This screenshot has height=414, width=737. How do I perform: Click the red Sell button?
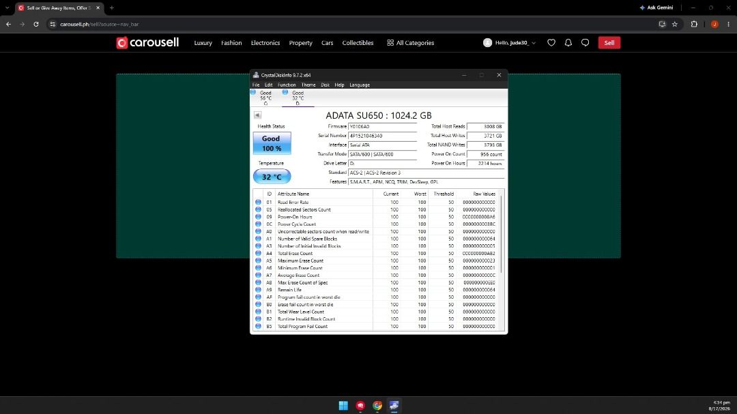609,43
